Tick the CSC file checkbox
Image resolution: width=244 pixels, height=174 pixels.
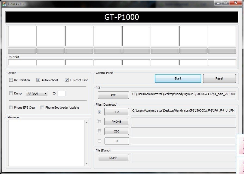(x=99, y=131)
